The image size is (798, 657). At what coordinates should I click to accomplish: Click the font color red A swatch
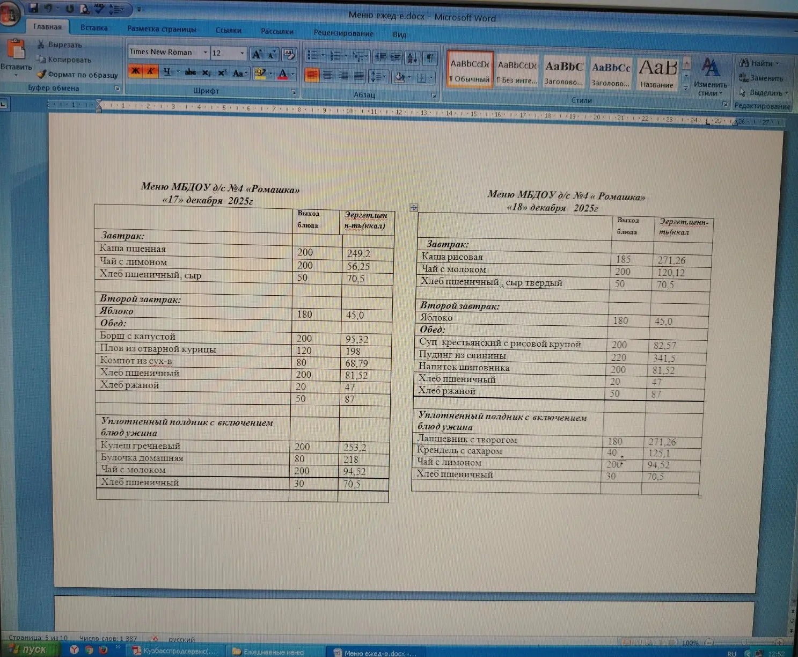tap(283, 74)
